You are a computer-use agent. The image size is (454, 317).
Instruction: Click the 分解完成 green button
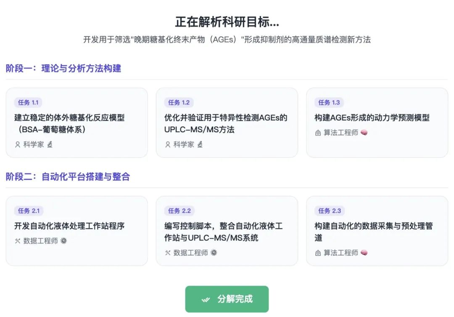[227, 299]
